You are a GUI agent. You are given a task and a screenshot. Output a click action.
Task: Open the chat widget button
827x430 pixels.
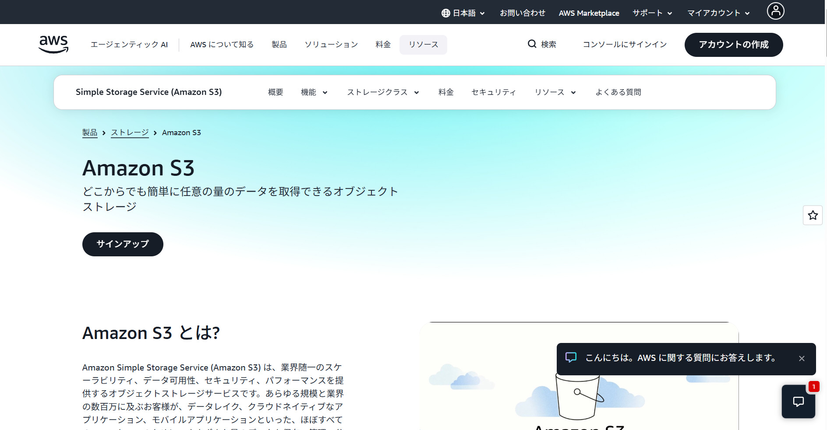coord(798,402)
